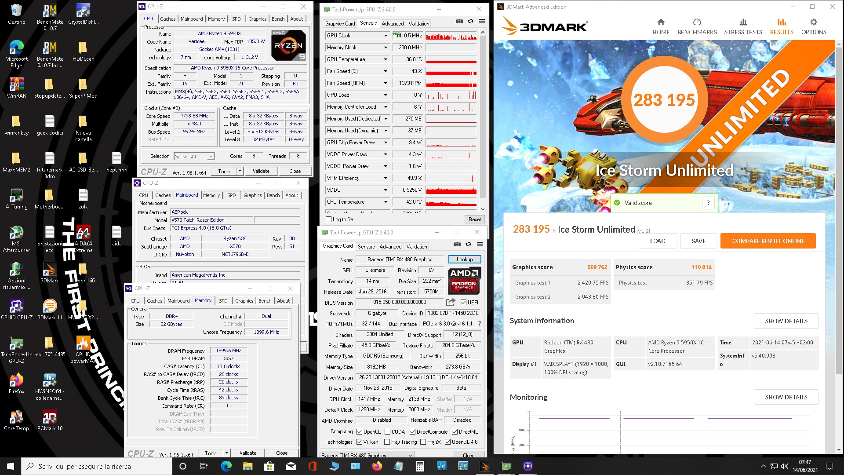This screenshot has height=475, width=844.
Task: Click COMPARE RESULT ONLINE button
Action: point(768,241)
